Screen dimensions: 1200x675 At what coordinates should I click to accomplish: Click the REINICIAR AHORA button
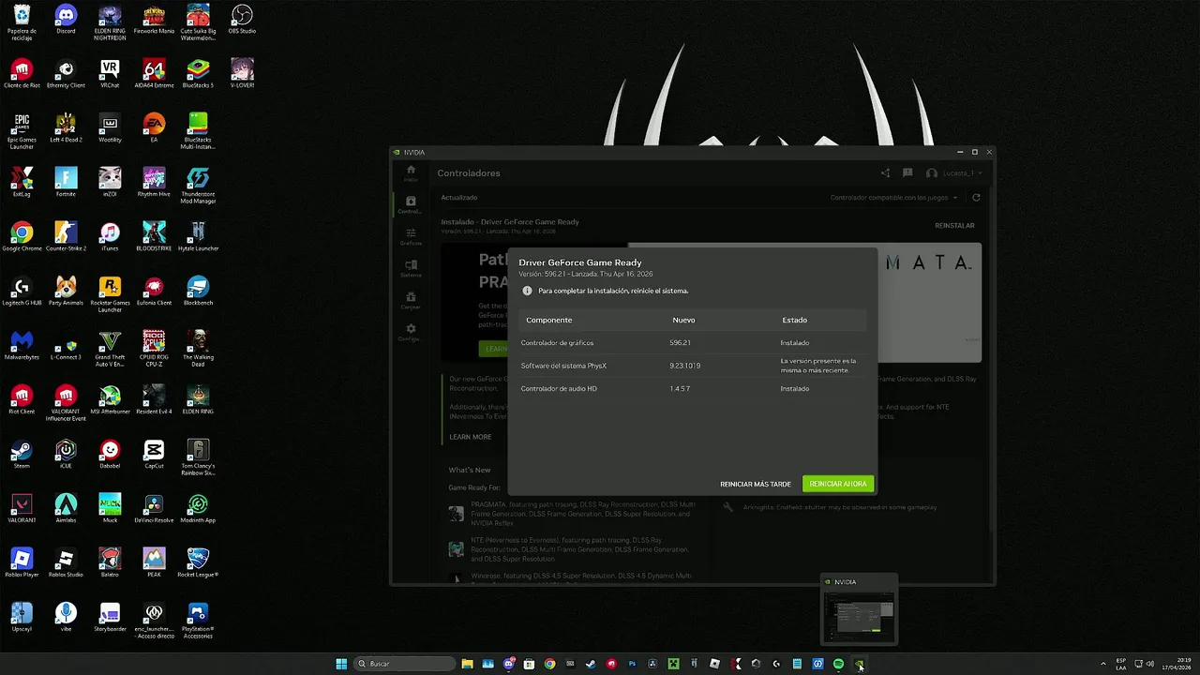pyautogui.click(x=838, y=484)
